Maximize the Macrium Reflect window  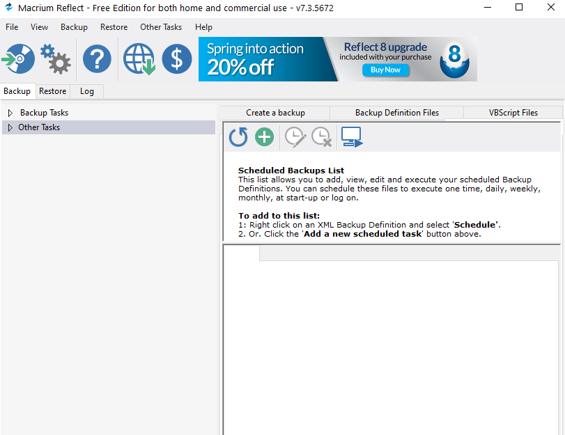point(519,7)
